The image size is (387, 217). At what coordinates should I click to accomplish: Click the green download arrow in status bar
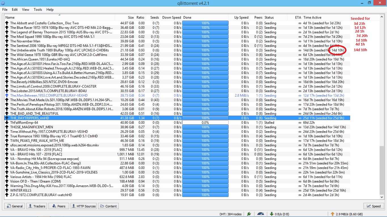pyautogui.click(x=272, y=214)
